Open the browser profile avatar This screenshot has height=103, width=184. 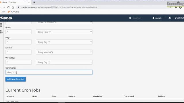[181, 7]
